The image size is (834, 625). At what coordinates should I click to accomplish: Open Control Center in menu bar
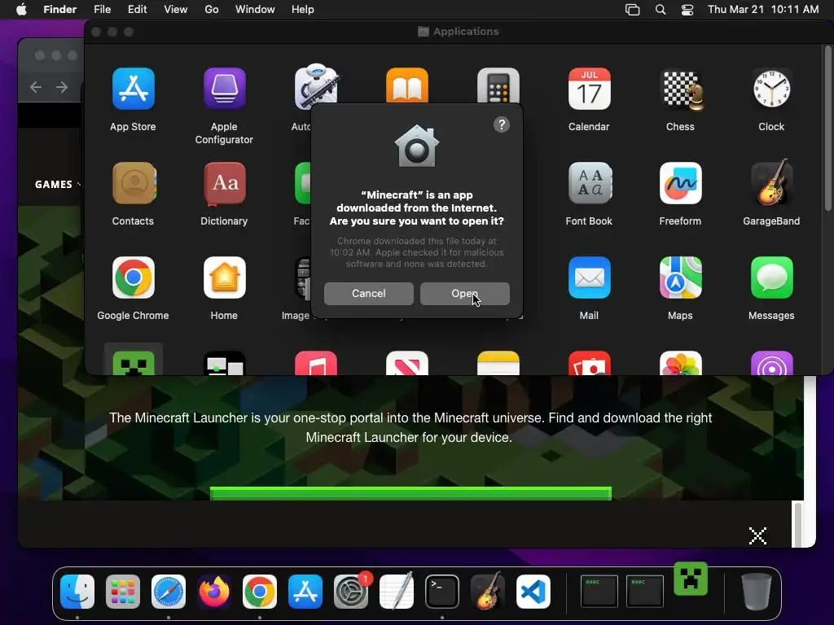coord(687,10)
